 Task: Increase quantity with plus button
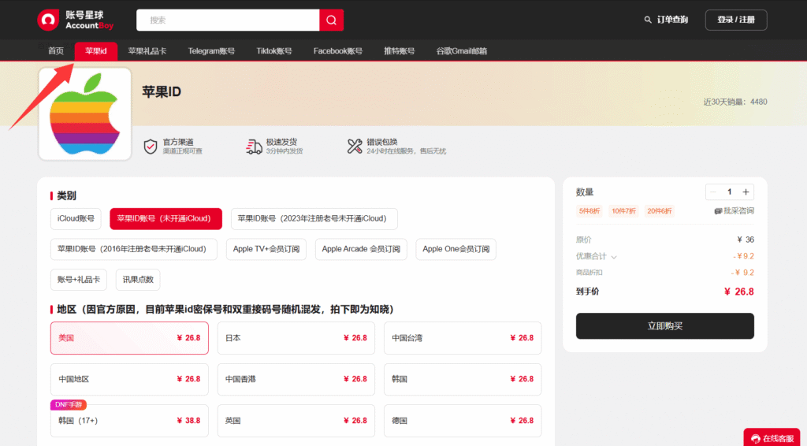coord(746,192)
